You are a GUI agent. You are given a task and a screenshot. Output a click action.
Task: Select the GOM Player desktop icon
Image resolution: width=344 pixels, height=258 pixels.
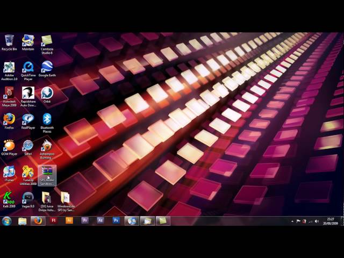[x=9, y=147]
